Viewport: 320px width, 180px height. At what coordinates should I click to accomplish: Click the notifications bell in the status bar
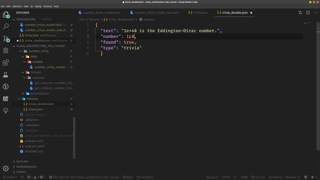tap(312, 177)
